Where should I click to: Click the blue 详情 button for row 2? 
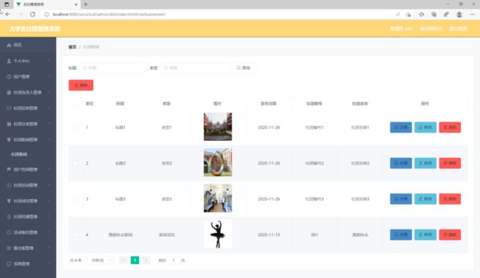point(401,163)
